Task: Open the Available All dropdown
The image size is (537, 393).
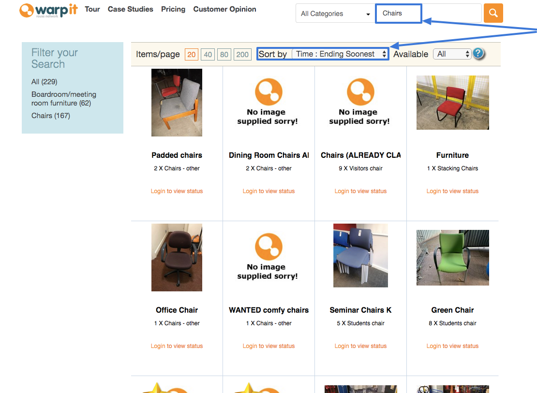Action: pos(452,54)
